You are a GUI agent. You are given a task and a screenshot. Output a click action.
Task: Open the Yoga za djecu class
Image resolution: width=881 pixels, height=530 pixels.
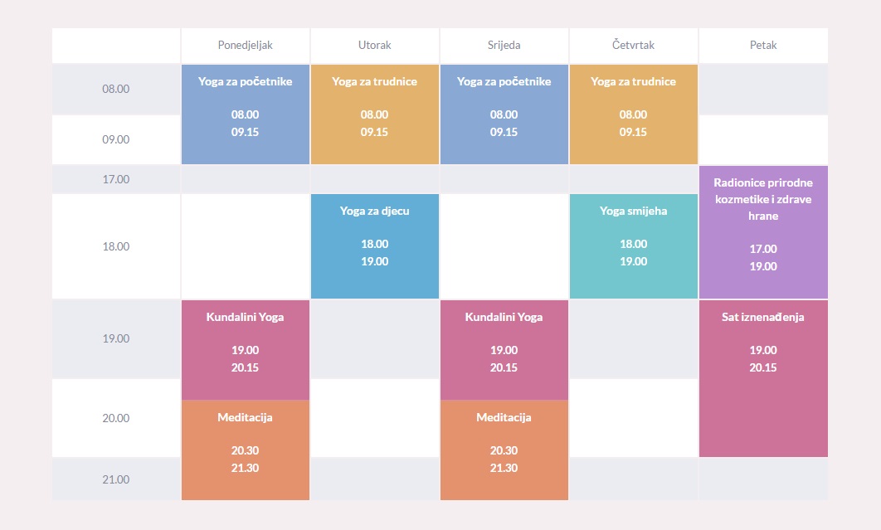coord(375,246)
